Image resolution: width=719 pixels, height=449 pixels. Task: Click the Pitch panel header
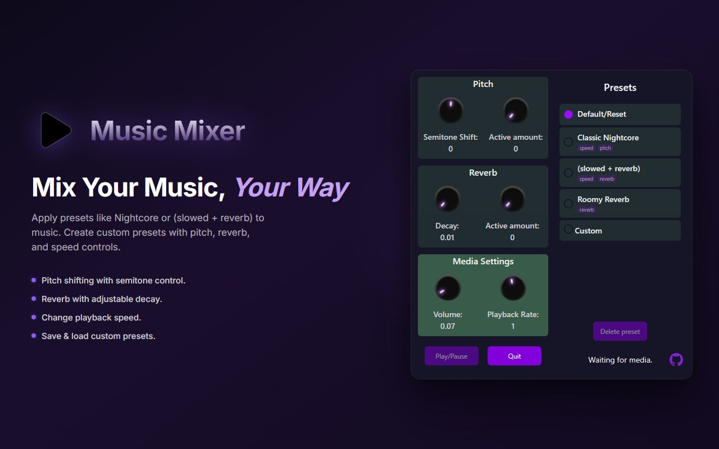(x=483, y=84)
